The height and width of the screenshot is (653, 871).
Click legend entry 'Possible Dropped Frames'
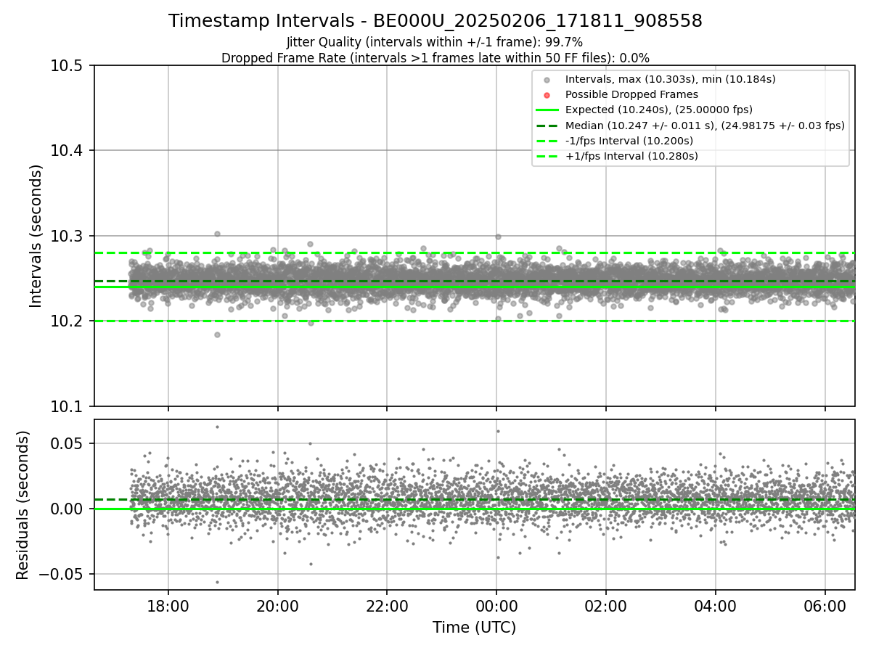[631, 94]
